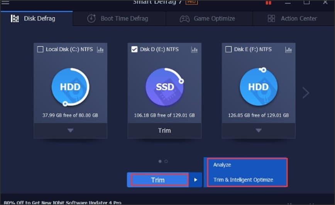Click the HDD circle of Disk E (F:)

tap(259, 87)
